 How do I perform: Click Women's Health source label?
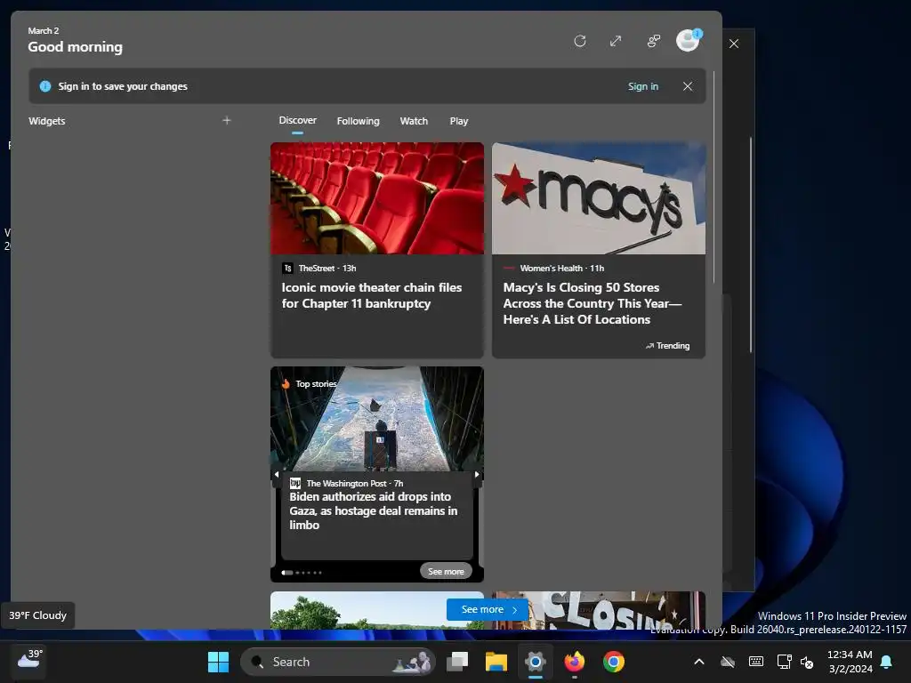[x=553, y=269]
